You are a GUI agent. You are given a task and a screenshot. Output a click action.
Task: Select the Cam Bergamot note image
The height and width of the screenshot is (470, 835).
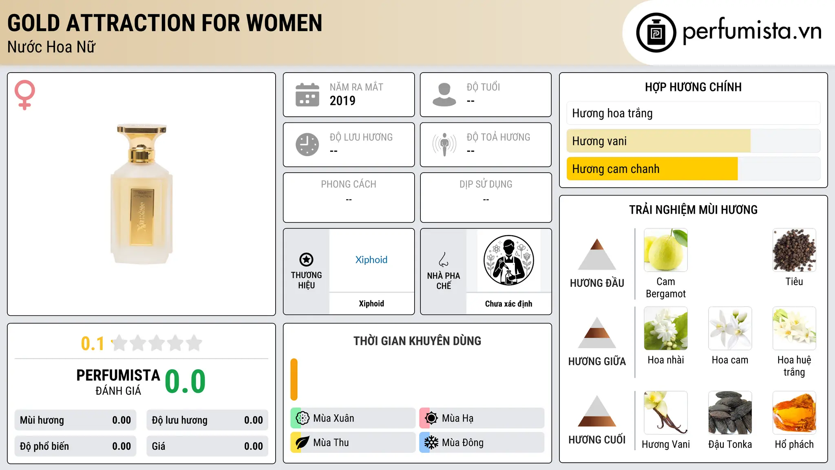tap(666, 250)
